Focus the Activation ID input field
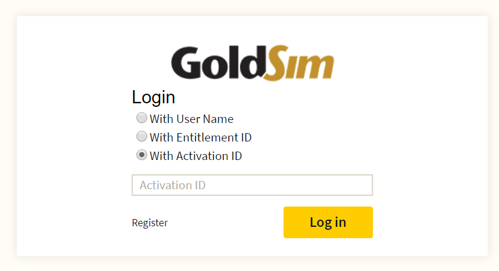 pos(252,185)
